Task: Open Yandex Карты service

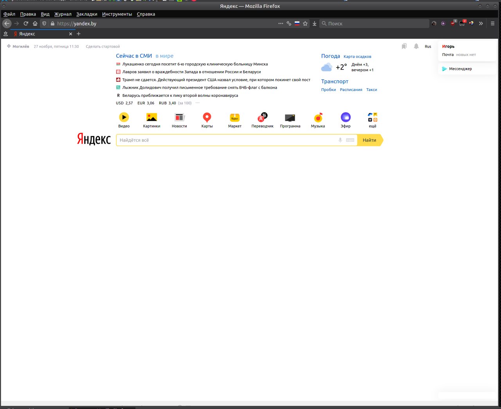Action: point(207,120)
